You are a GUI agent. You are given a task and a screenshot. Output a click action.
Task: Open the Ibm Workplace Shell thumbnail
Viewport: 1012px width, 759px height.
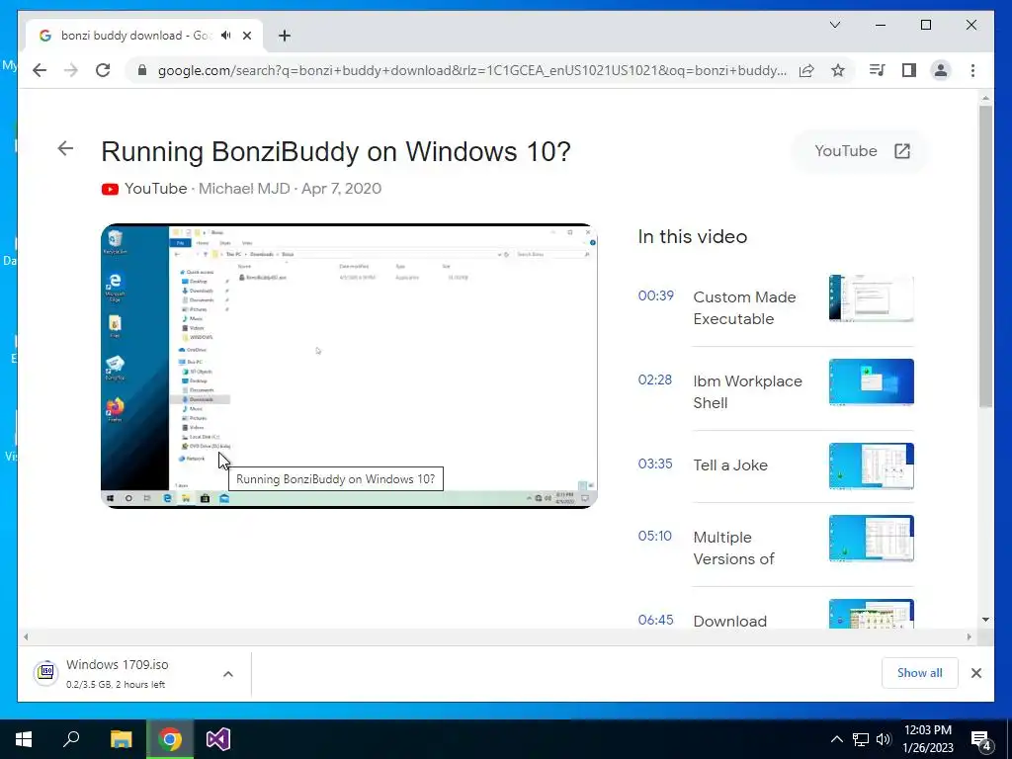(x=872, y=382)
